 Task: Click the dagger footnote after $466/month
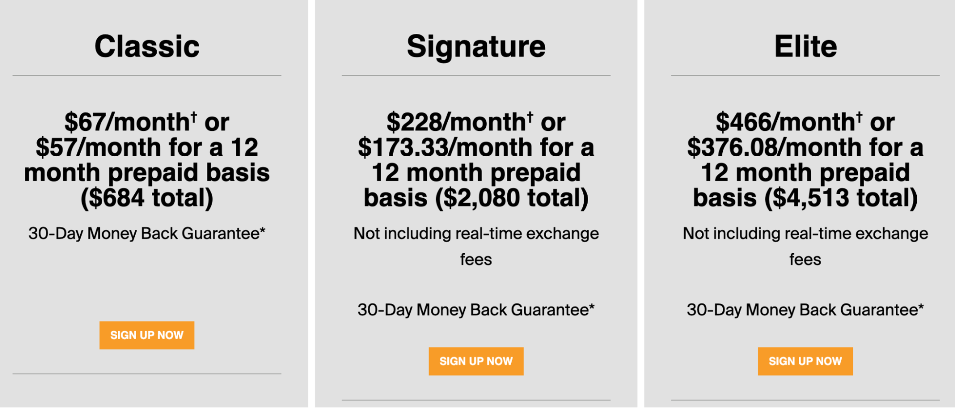859,116
